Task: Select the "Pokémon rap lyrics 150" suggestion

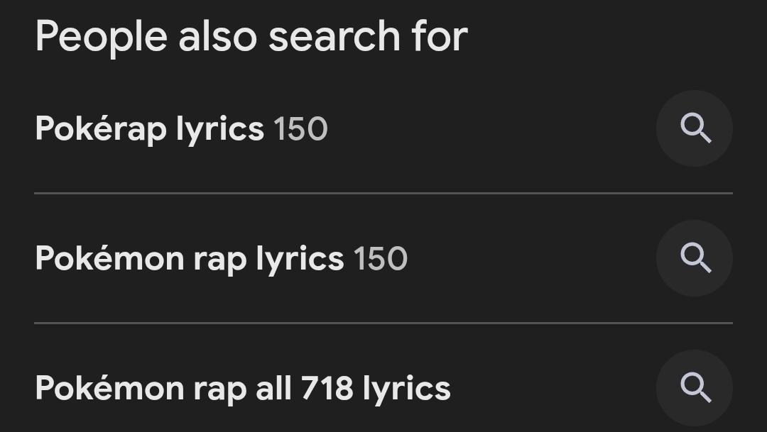Action: [x=221, y=259]
